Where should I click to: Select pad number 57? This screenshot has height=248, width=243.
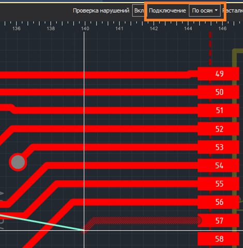tap(218, 221)
